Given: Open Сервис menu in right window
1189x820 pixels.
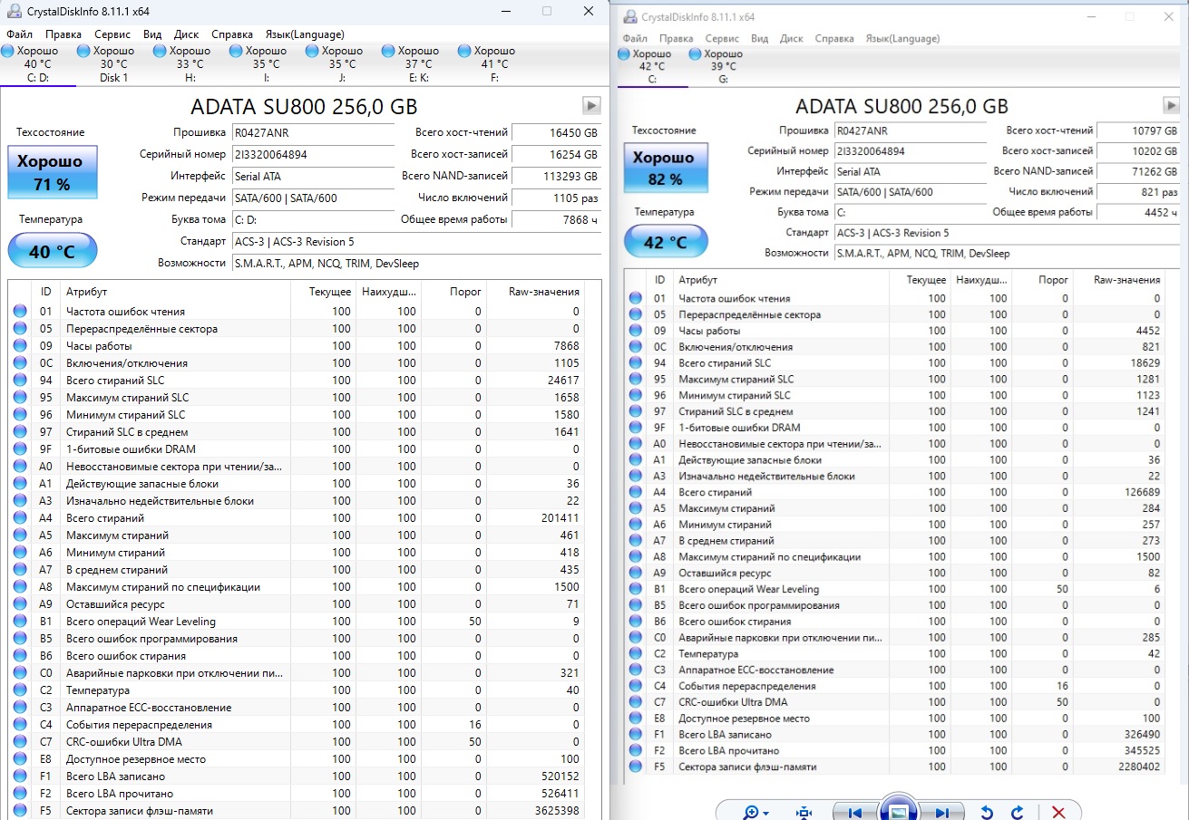Looking at the screenshot, I should (x=722, y=39).
